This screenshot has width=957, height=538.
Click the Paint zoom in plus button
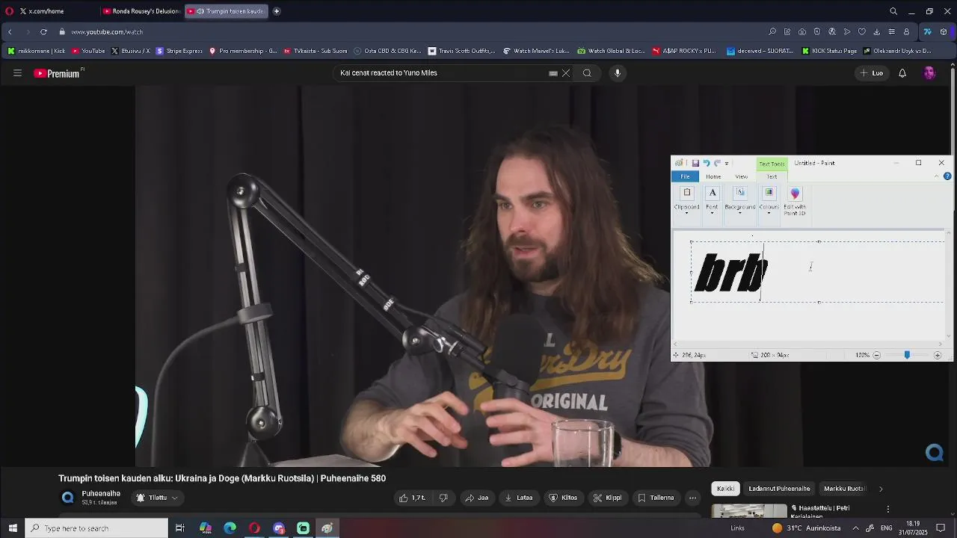[938, 355]
